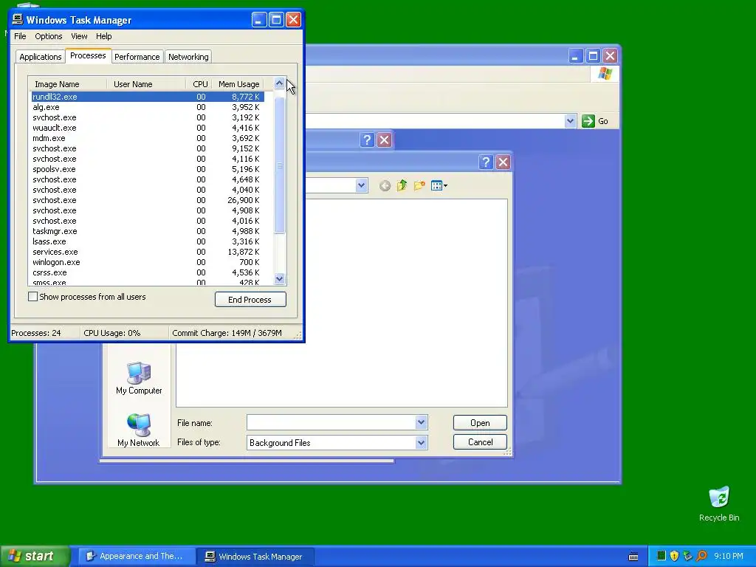The height and width of the screenshot is (567, 756).
Task: Sort by the Image Name column header
Action: (67, 84)
